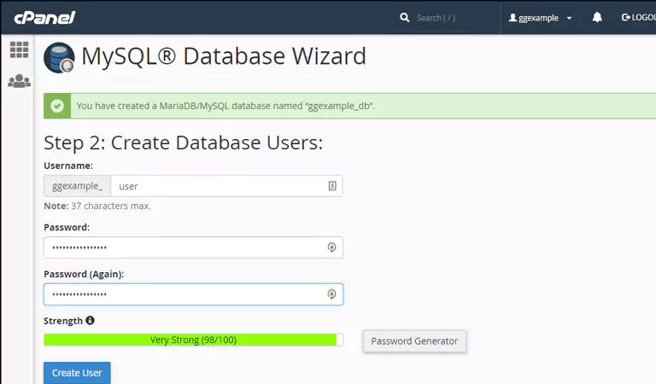Click the MySQL Database Wizard page icon
Image resolution: width=656 pixels, height=384 pixels.
[59, 57]
